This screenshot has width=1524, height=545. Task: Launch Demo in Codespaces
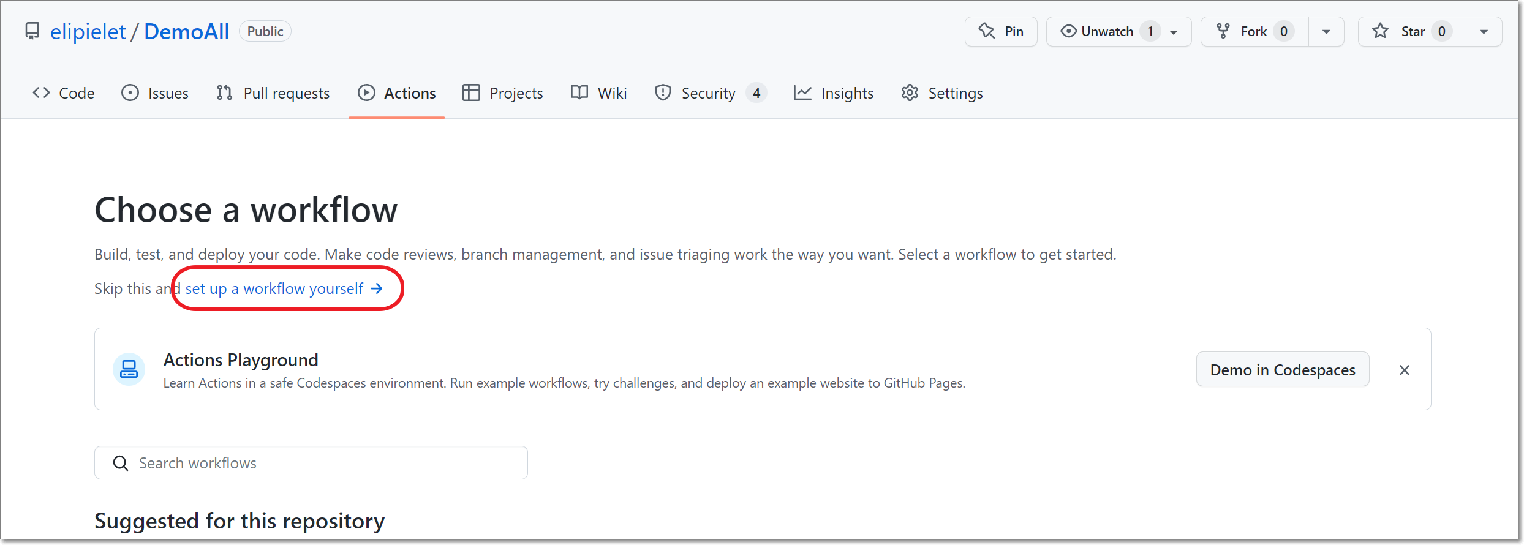(1283, 369)
